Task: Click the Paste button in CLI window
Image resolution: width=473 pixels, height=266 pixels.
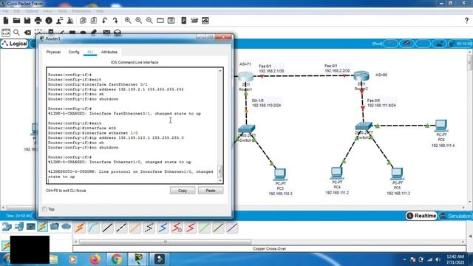Action: (x=211, y=191)
